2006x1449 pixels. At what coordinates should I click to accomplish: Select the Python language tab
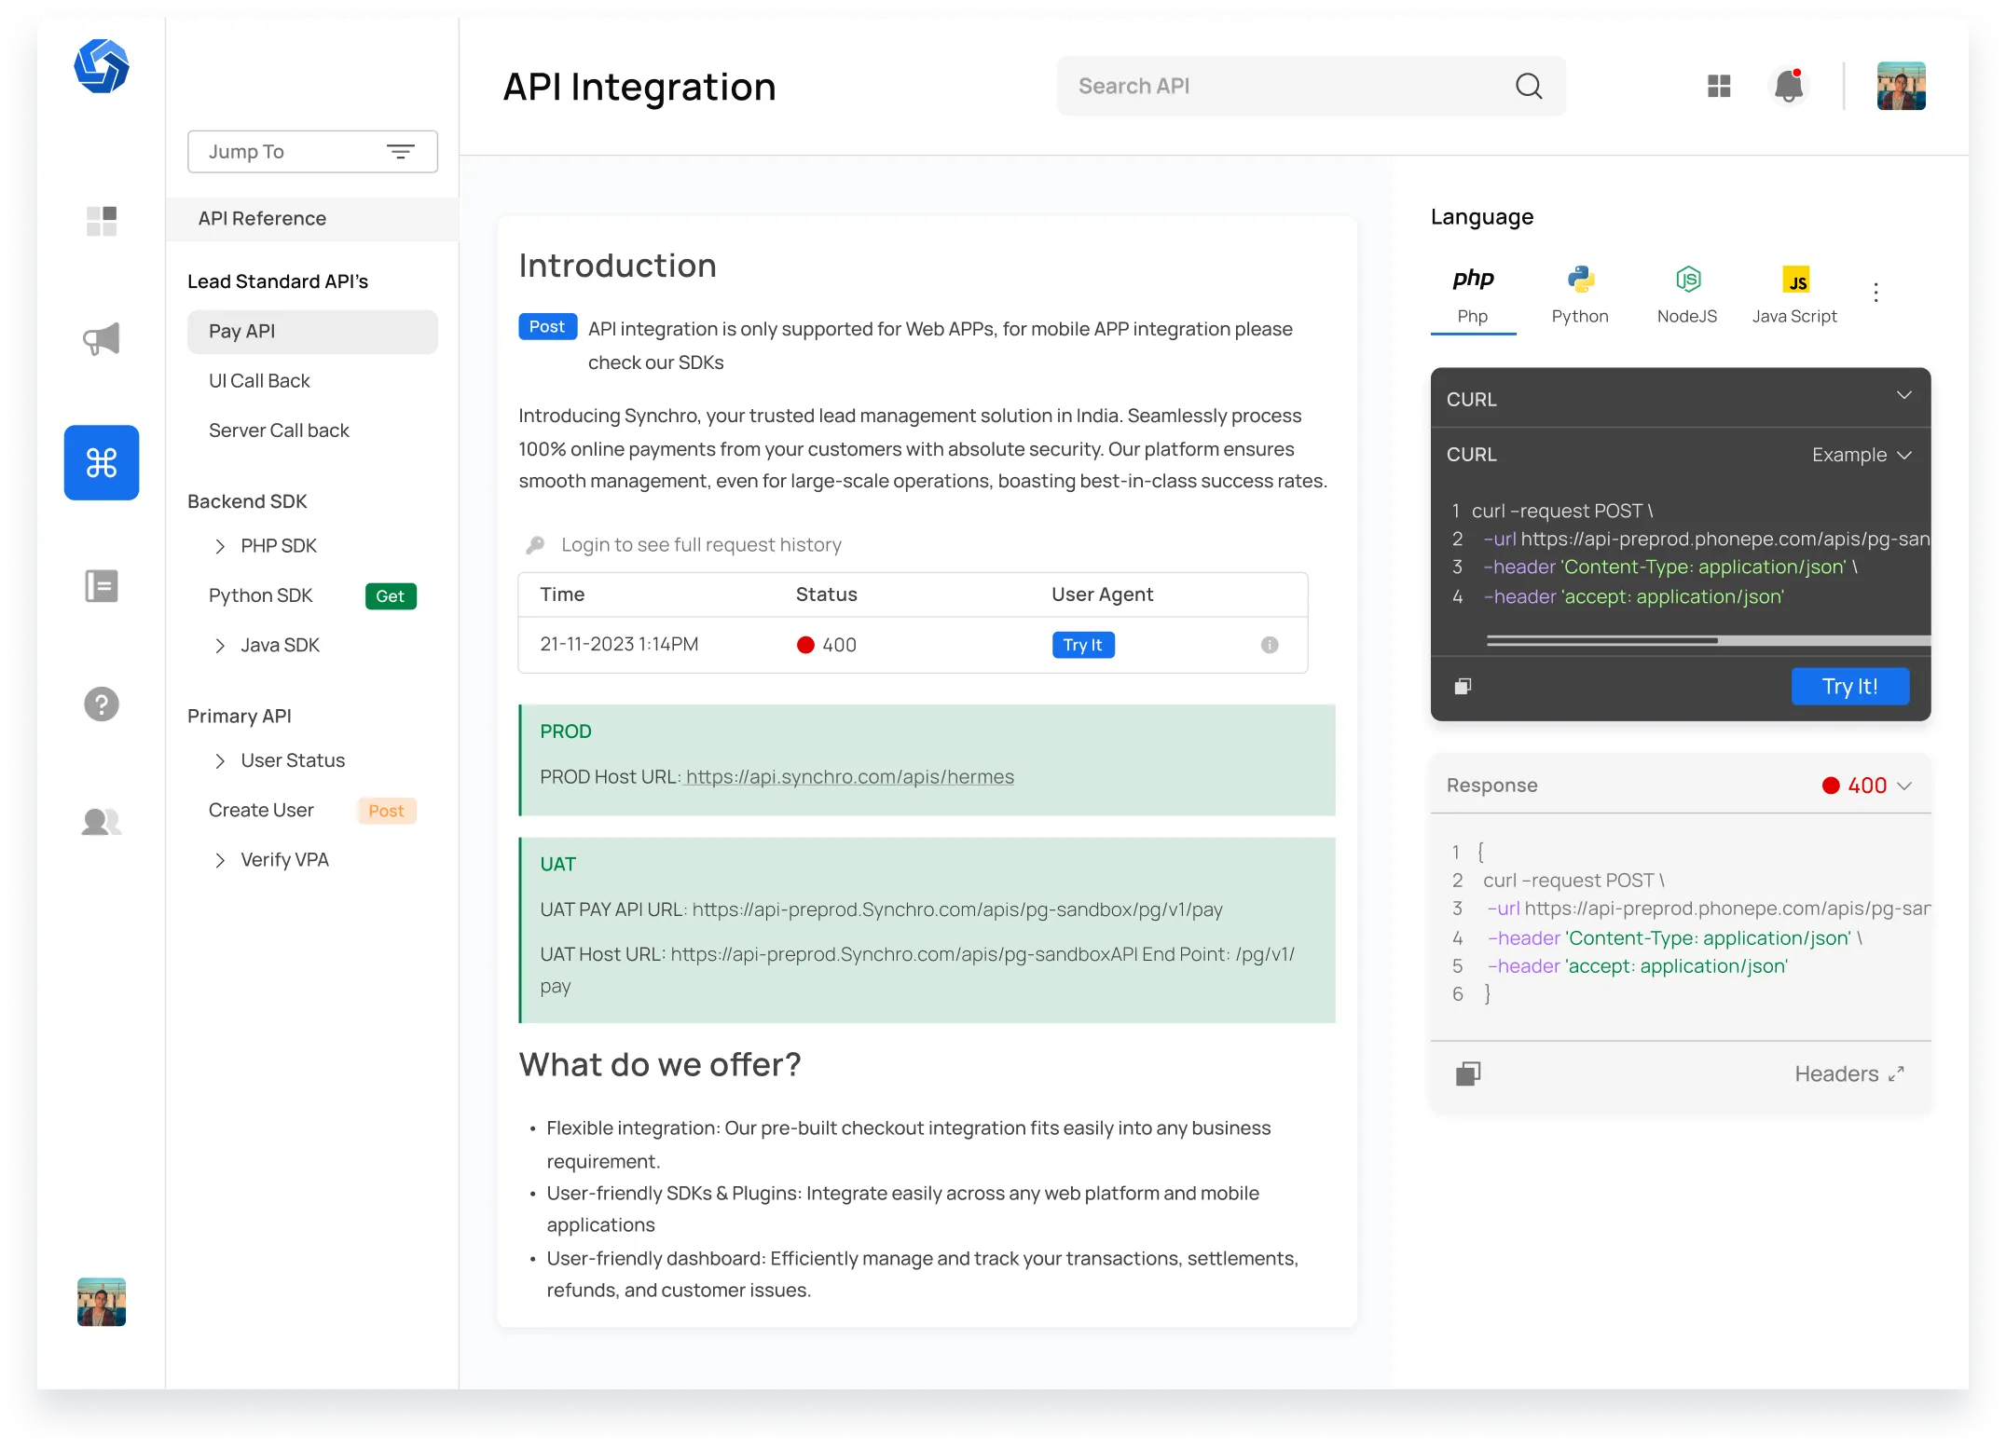[1580, 295]
